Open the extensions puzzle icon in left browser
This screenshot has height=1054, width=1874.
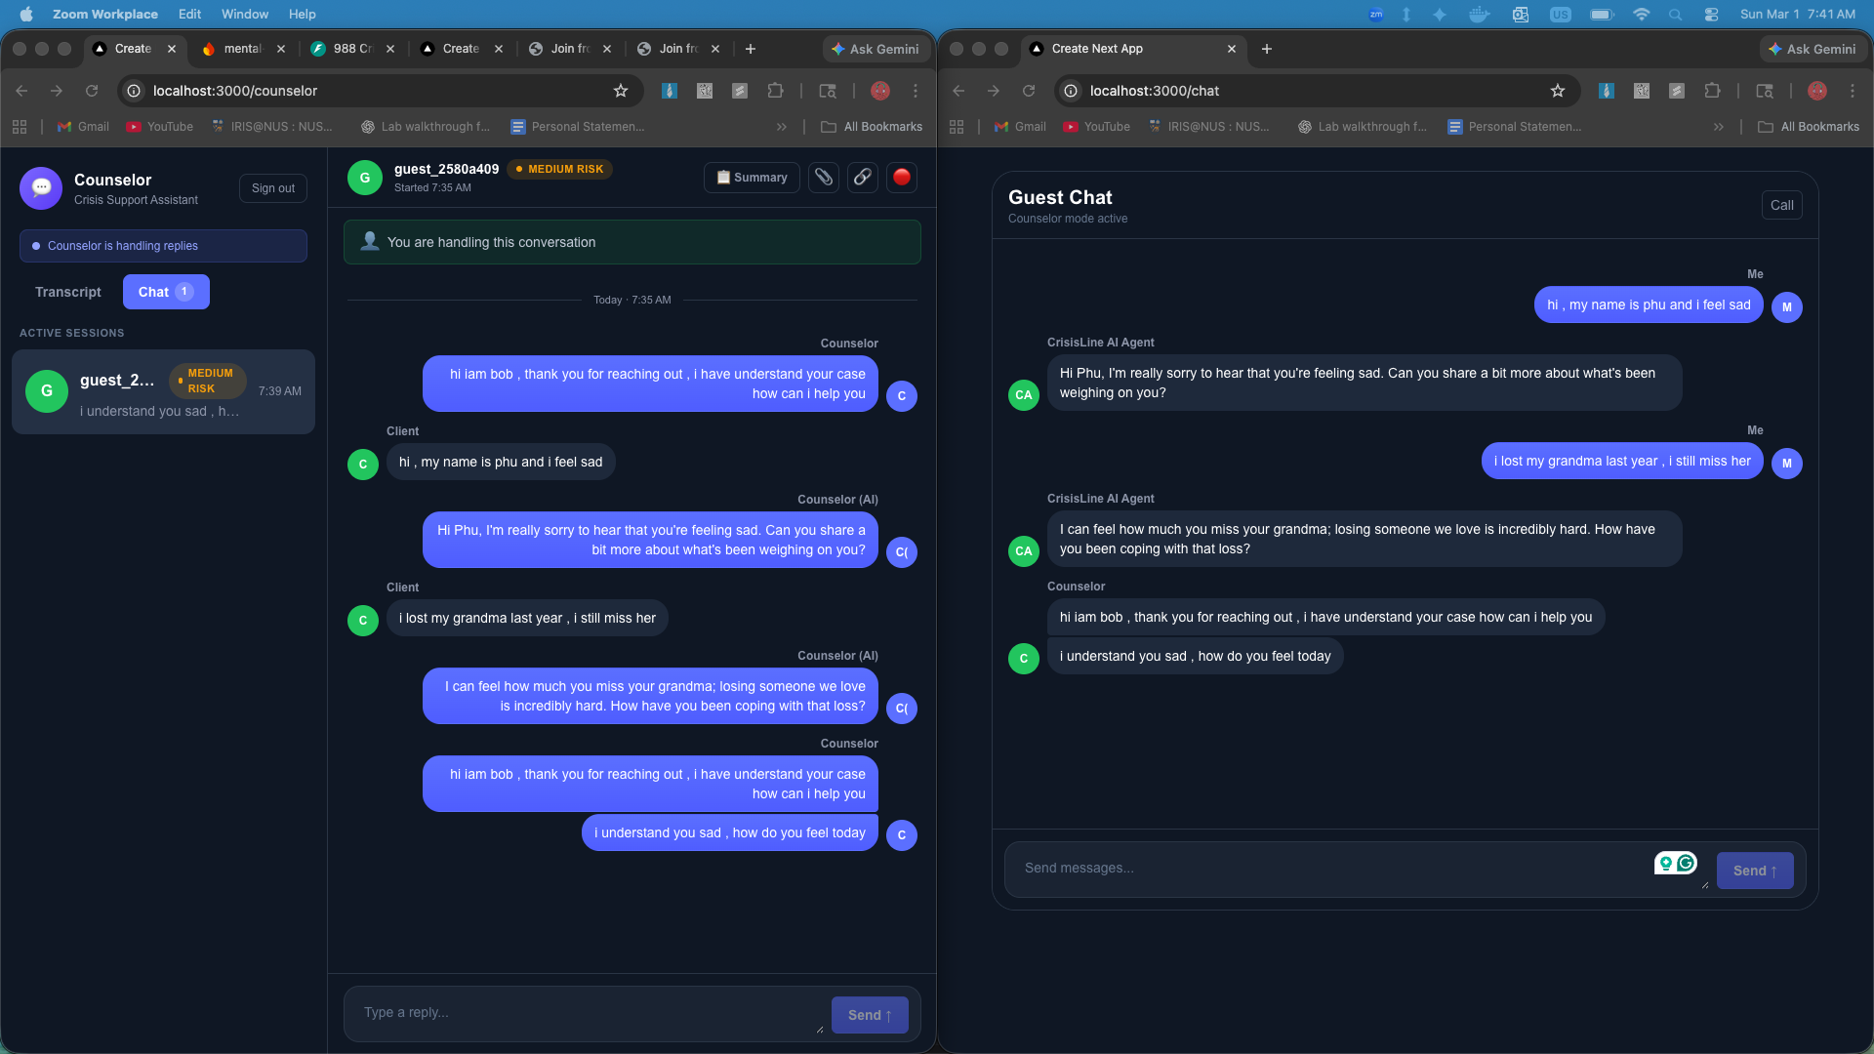(776, 91)
